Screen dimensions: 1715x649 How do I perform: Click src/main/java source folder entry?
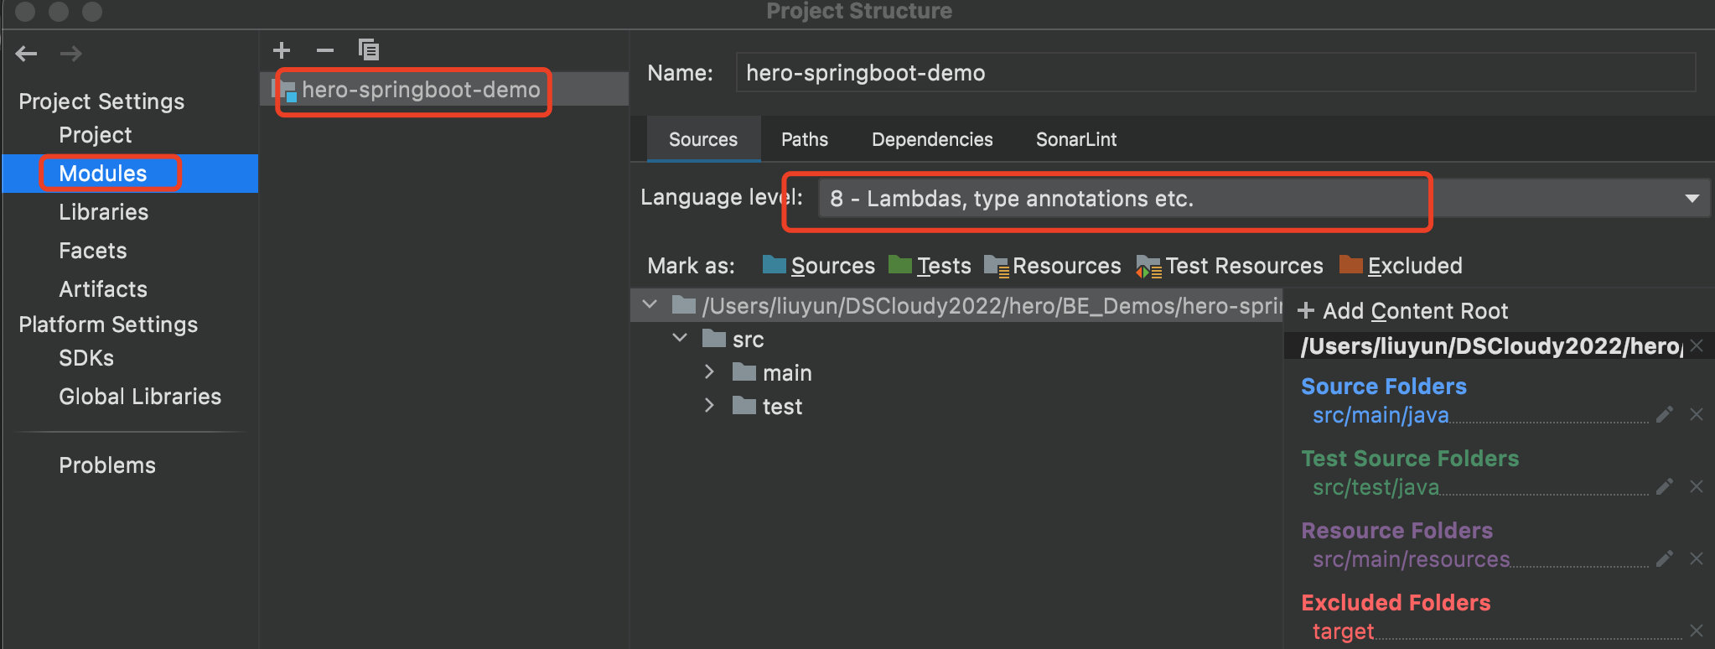[1381, 415]
